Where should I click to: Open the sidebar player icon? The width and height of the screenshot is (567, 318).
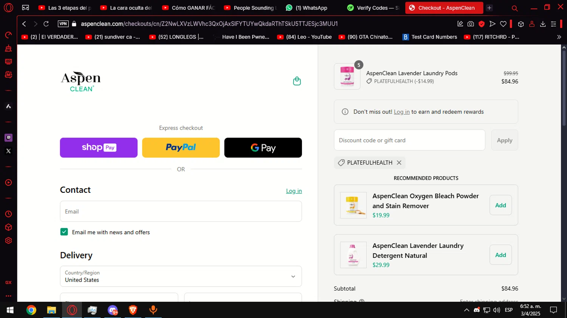tap(8, 183)
